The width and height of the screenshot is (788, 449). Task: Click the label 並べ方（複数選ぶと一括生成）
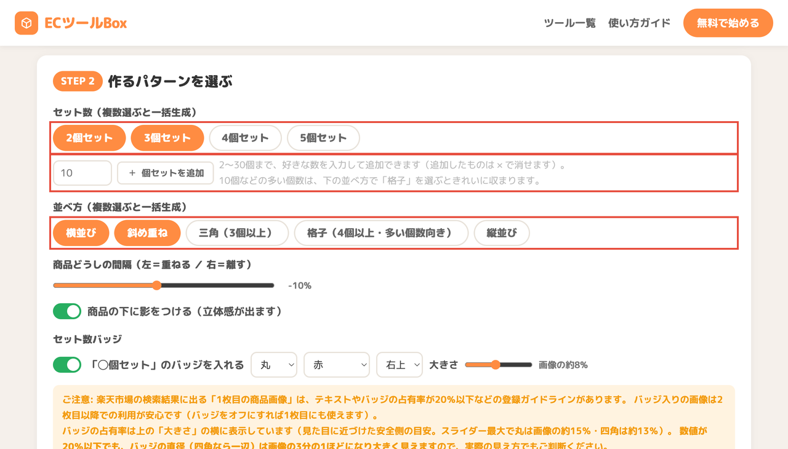(120, 207)
